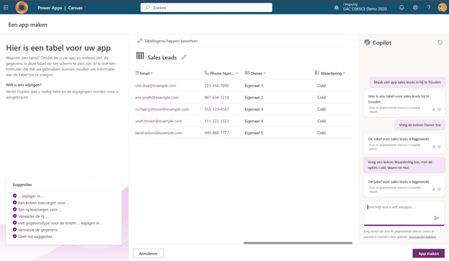Click email arah.brown@example.com
This screenshot has height=261, width=449.
(159, 121)
